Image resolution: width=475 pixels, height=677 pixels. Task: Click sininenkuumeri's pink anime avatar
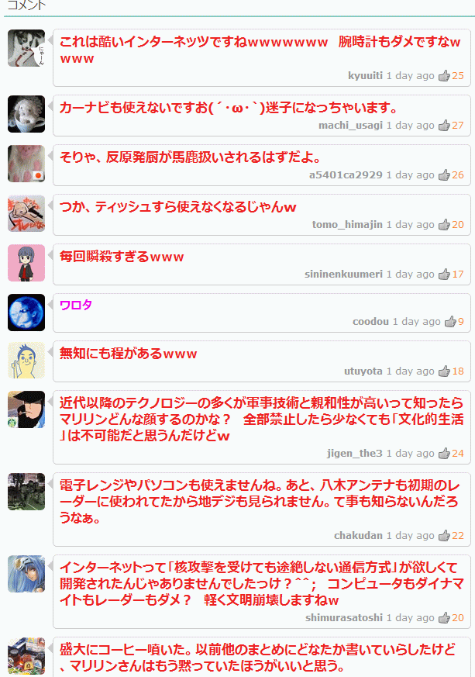(x=26, y=263)
